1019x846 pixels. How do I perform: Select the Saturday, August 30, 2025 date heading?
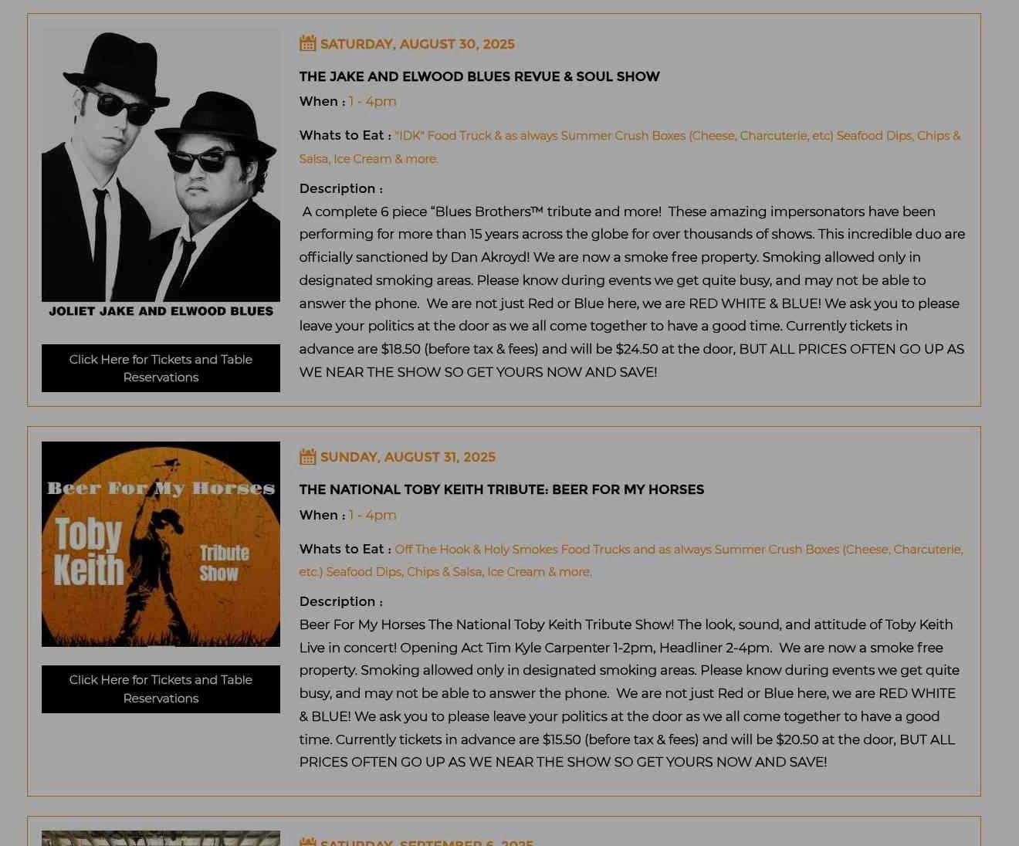(417, 44)
